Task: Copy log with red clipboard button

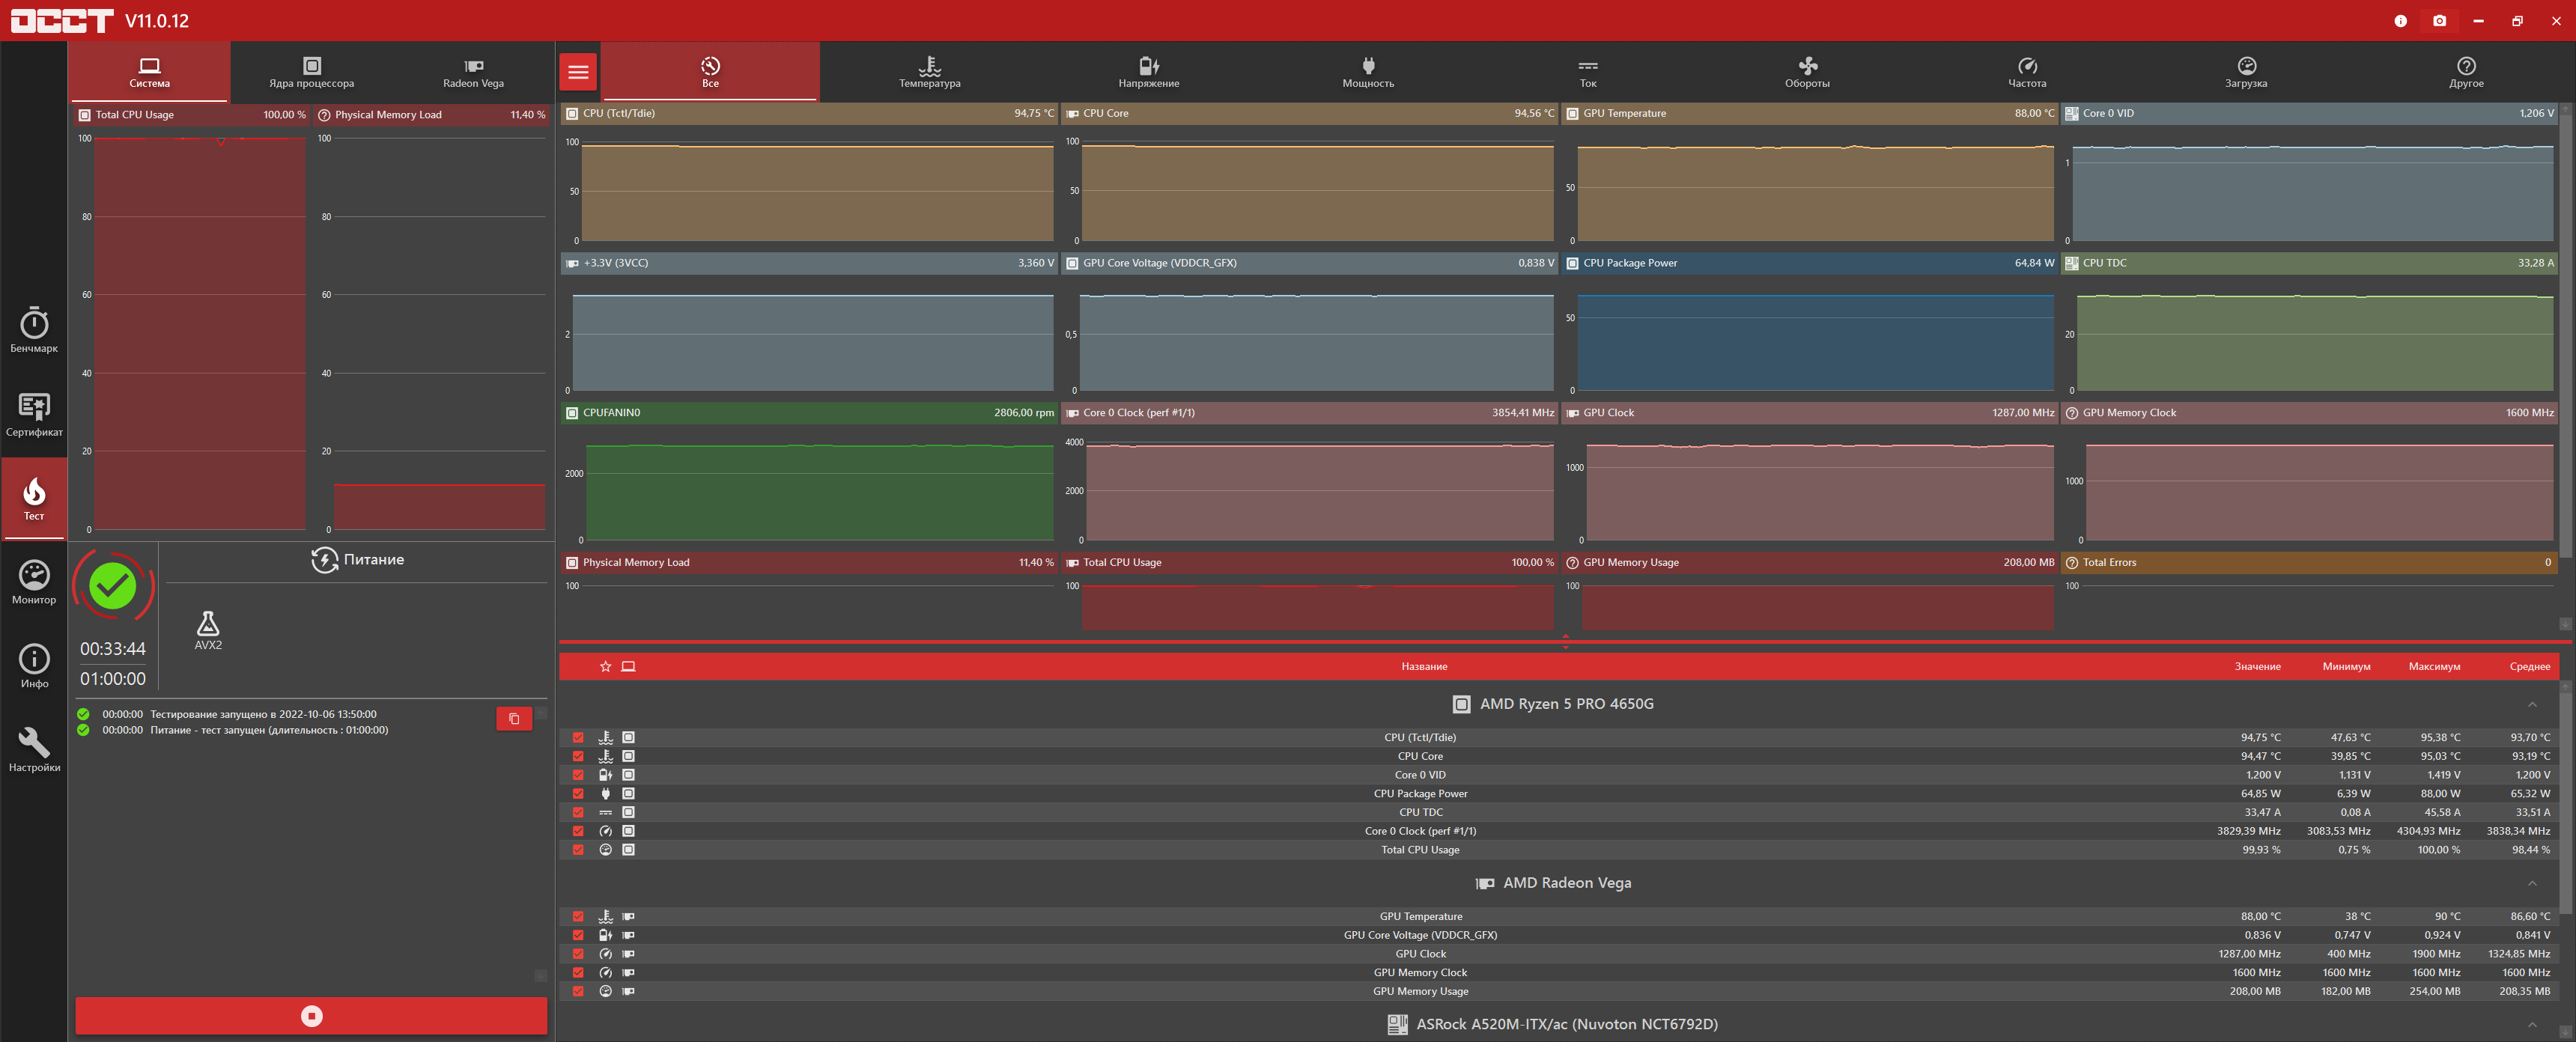Action: [514, 719]
